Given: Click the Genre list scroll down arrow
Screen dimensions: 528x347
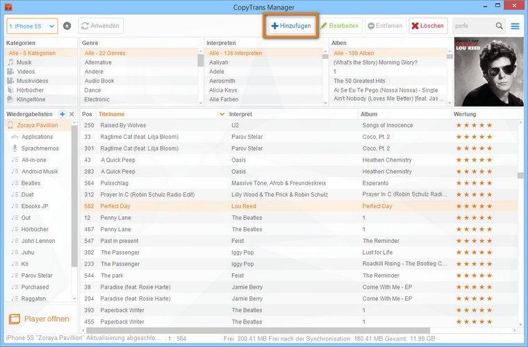Looking at the screenshot, I should 201,103.
